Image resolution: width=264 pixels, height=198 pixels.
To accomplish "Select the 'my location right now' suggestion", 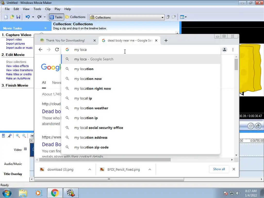I will pos(141,89).
